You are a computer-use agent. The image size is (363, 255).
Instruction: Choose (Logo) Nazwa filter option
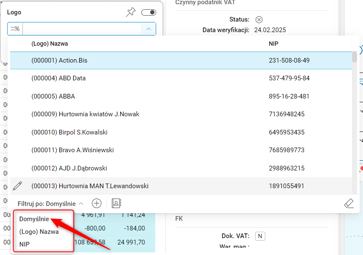(39, 232)
